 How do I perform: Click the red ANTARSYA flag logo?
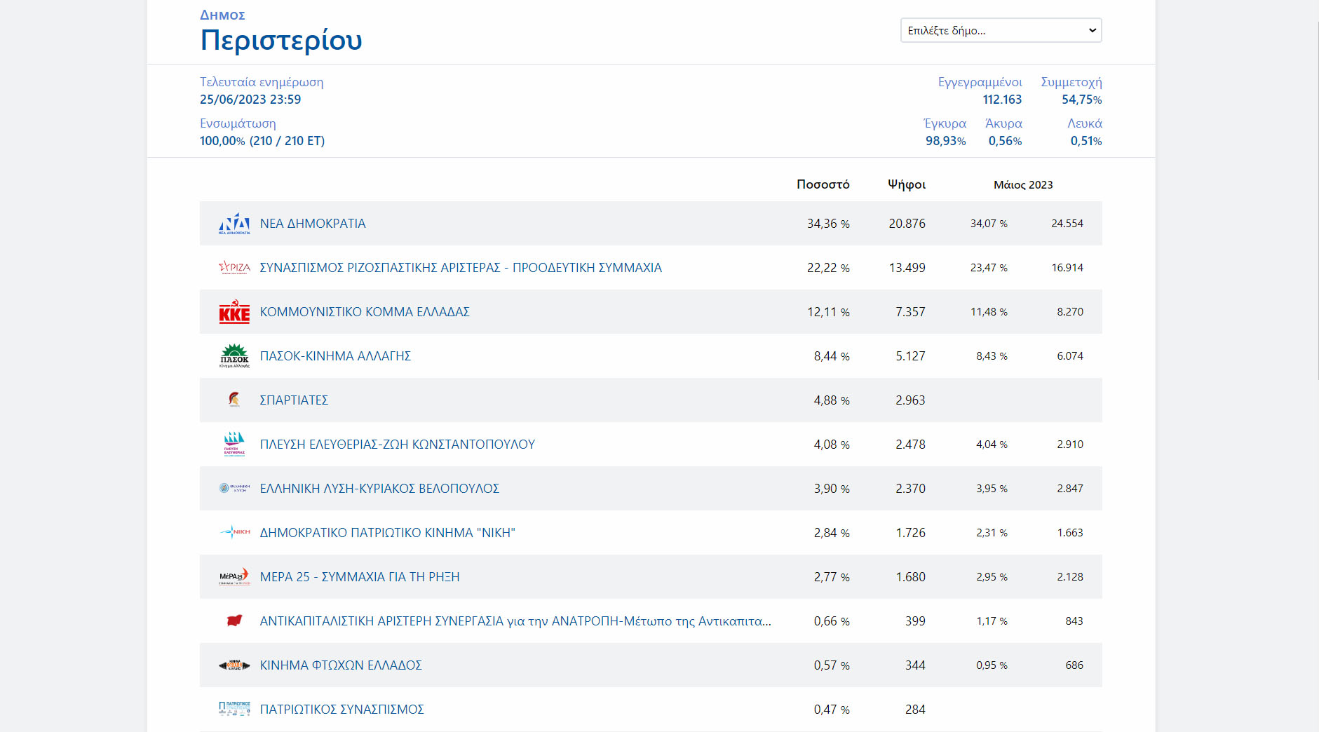pyautogui.click(x=234, y=621)
